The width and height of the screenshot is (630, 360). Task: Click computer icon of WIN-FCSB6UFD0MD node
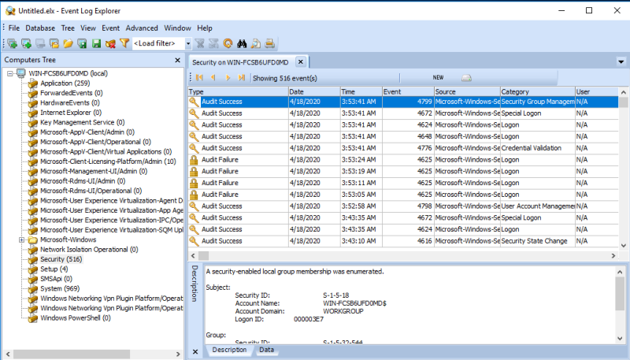tap(21, 73)
